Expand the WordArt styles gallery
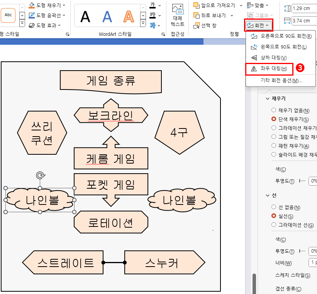 pyautogui.click(x=143, y=24)
